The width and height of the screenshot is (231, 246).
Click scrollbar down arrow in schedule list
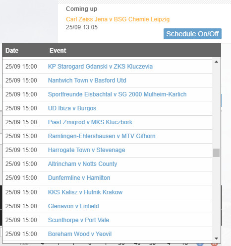(216, 239)
